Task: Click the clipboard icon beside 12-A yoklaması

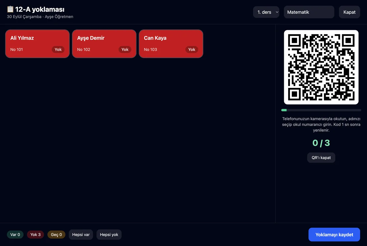Action: [x=10, y=9]
